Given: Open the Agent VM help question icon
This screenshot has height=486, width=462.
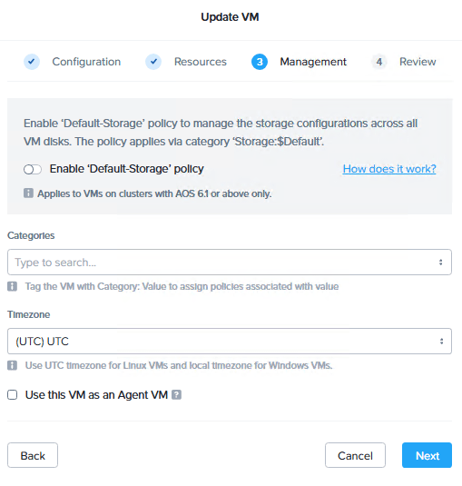Looking at the screenshot, I should pyautogui.click(x=176, y=395).
